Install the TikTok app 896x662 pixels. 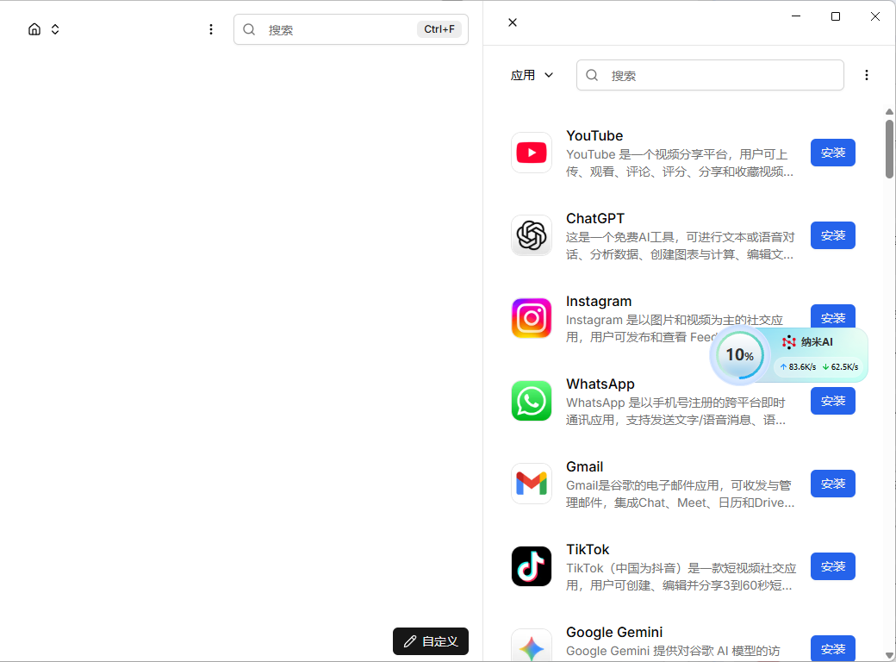click(x=832, y=566)
